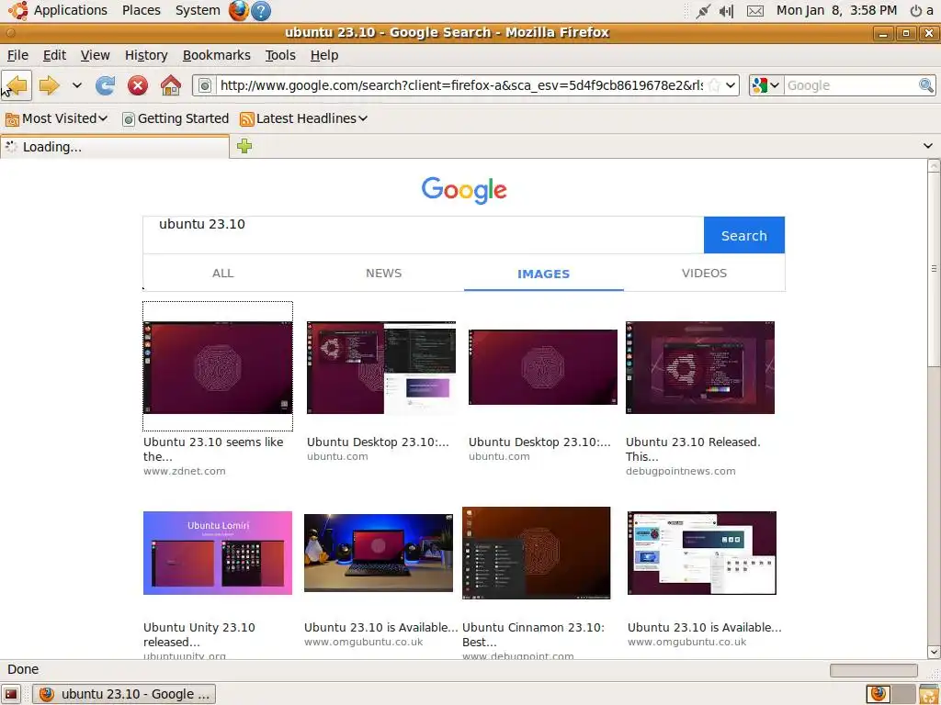Reload the page with the refresh icon

pos(105,85)
